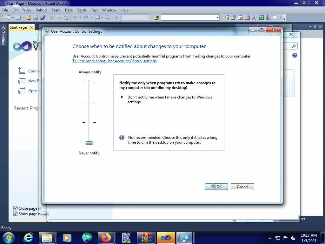Click the pin icon of right panel
Image resolution: width=325 pixels, height=244 pixels.
point(315,27)
